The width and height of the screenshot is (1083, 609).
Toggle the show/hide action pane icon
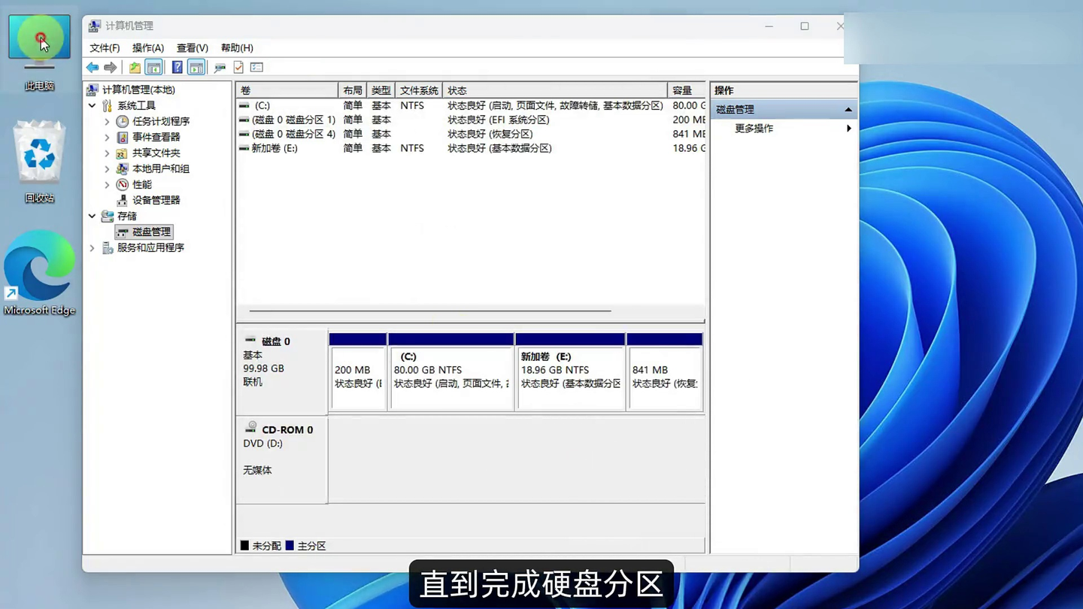196,68
